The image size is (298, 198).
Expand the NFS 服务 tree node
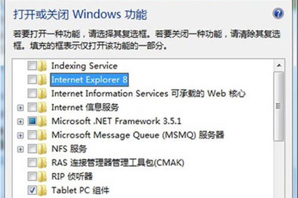(20, 149)
